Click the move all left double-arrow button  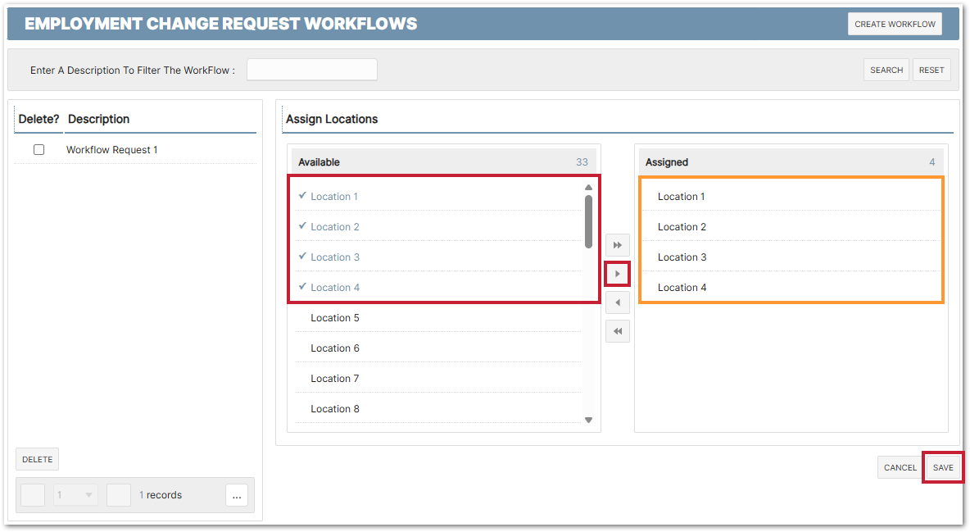click(x=618, y=331)
